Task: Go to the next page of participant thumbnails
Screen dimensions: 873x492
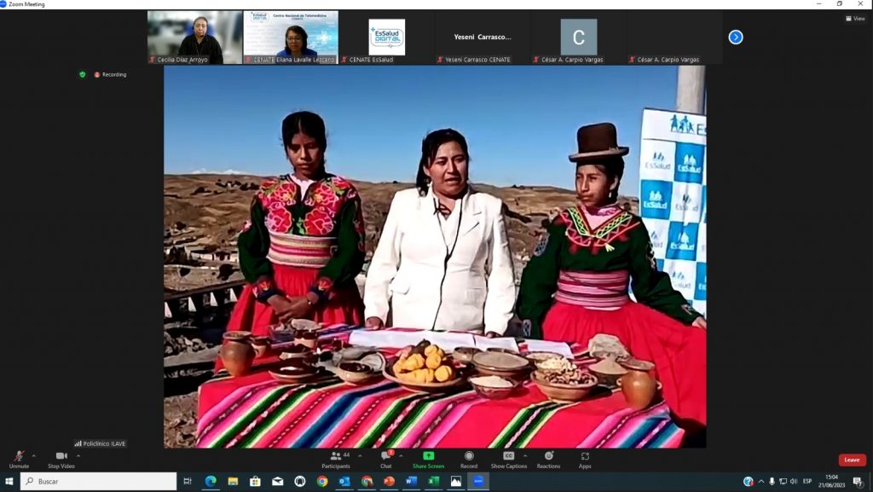Action: point(736,38)
